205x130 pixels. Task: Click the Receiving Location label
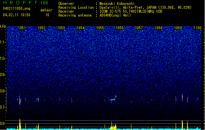click(76, 7)
